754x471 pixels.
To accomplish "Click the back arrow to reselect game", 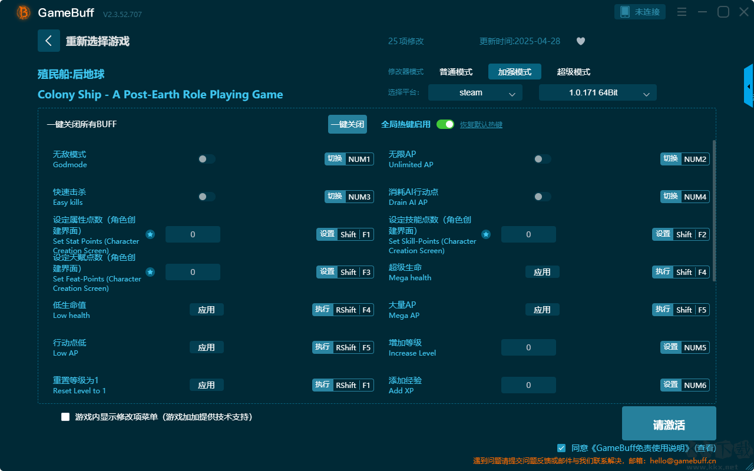I will click(x=49, y=41).
